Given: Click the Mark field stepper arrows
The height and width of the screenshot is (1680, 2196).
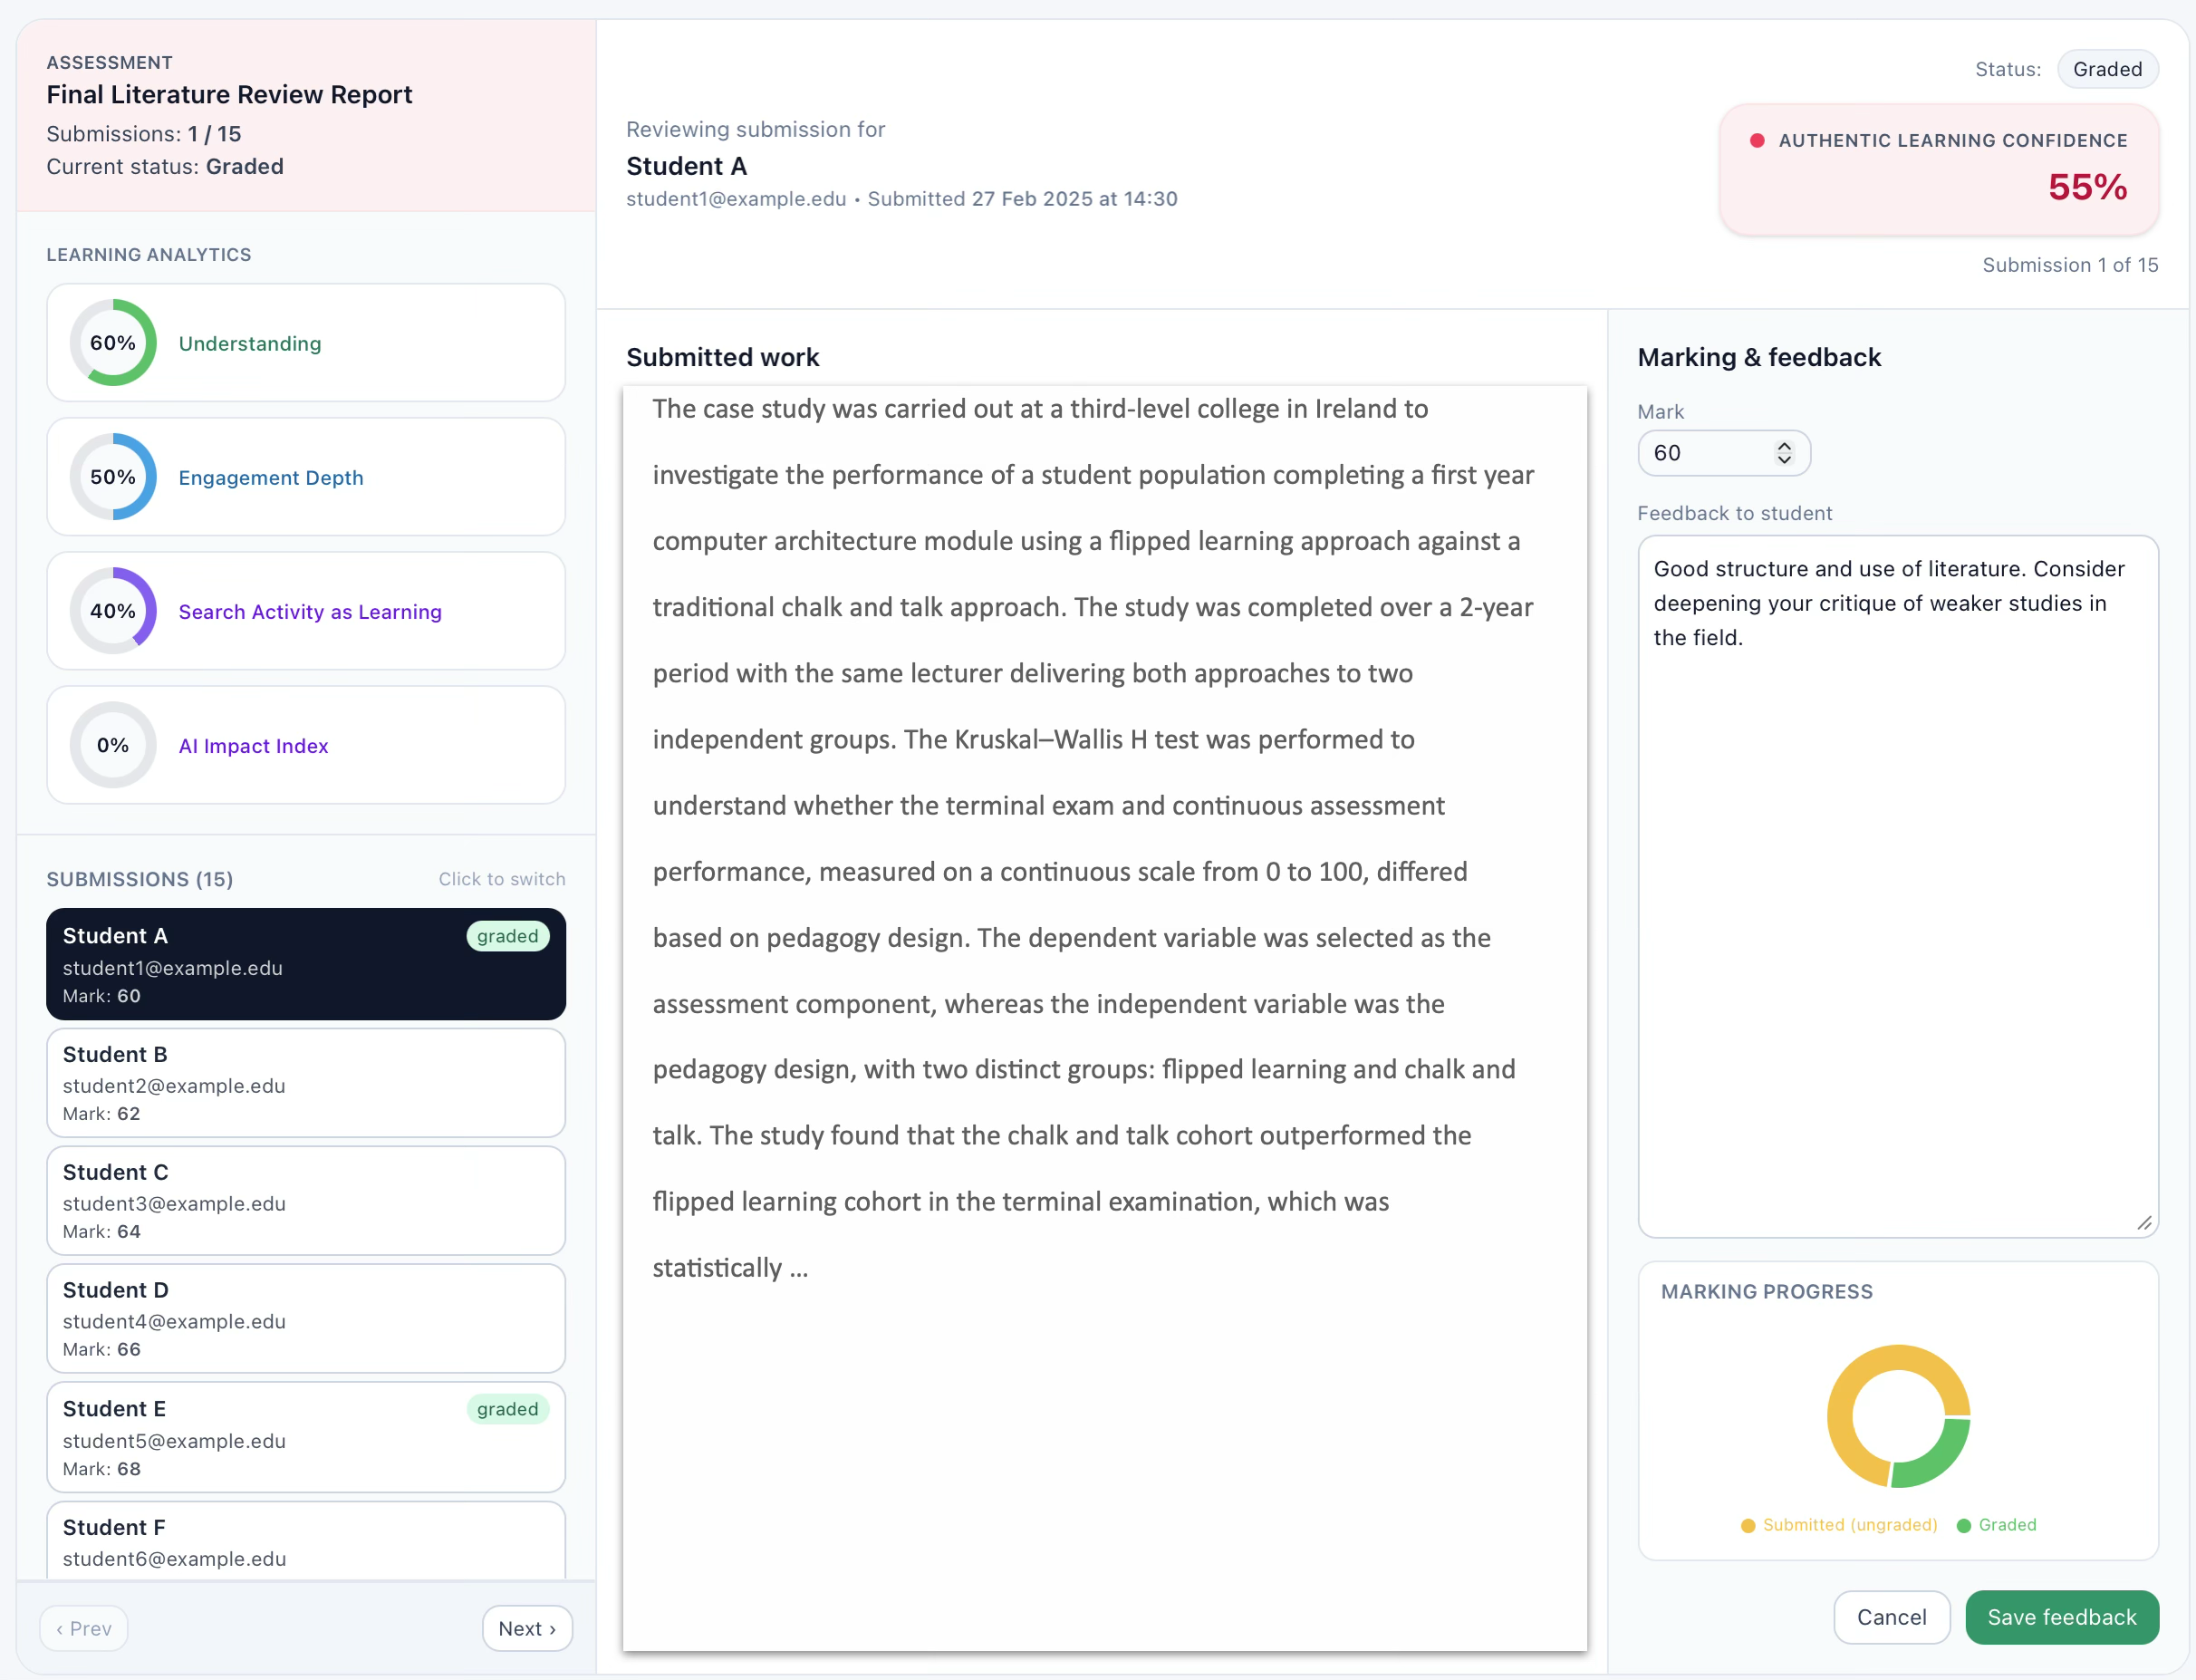Looking at the screenshot, I should click(1783, 453).
